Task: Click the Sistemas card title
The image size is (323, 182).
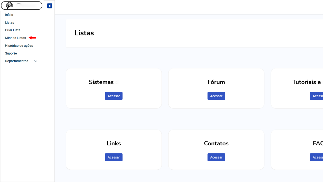Action: coord(101,82)
